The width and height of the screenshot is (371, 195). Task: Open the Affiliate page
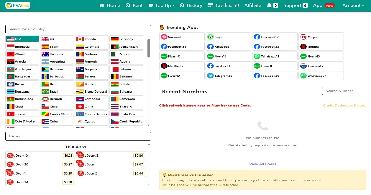pyautogui.click(x=253, y=5)
